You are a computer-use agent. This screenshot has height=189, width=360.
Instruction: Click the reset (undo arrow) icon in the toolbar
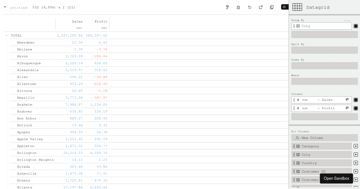(x=249, y=7)
